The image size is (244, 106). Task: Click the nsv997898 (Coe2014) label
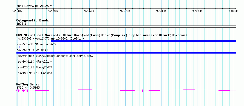(32, 50)
